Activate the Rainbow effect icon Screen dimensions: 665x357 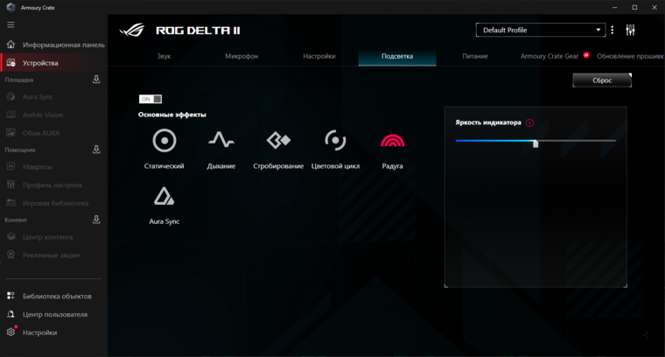point(392,140)
